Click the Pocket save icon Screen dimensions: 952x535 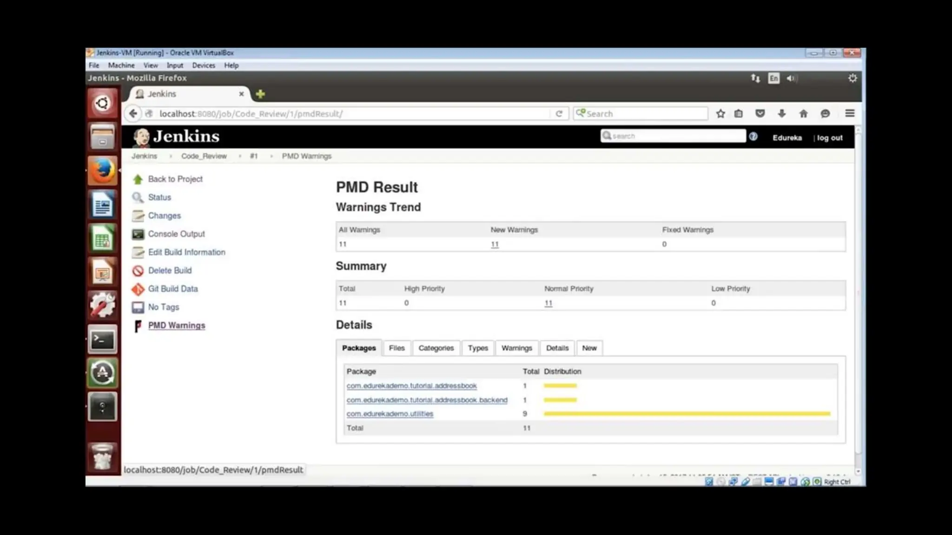click(760, 114)
